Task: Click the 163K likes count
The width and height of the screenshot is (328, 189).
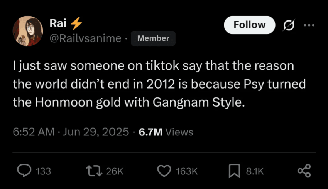Action: tap(187, 171)
